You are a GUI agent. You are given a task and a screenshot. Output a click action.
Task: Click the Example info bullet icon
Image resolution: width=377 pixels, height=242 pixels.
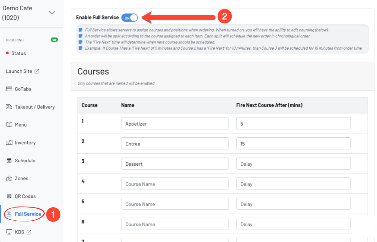(x=81, y=48)
